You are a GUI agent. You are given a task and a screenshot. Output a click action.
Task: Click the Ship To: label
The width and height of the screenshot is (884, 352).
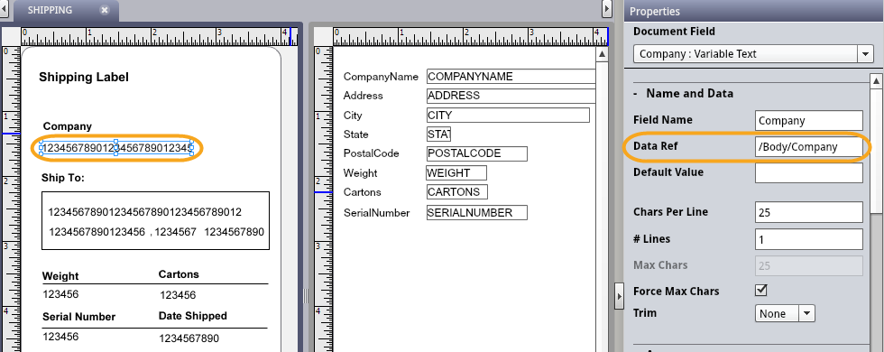coord(62,179)
